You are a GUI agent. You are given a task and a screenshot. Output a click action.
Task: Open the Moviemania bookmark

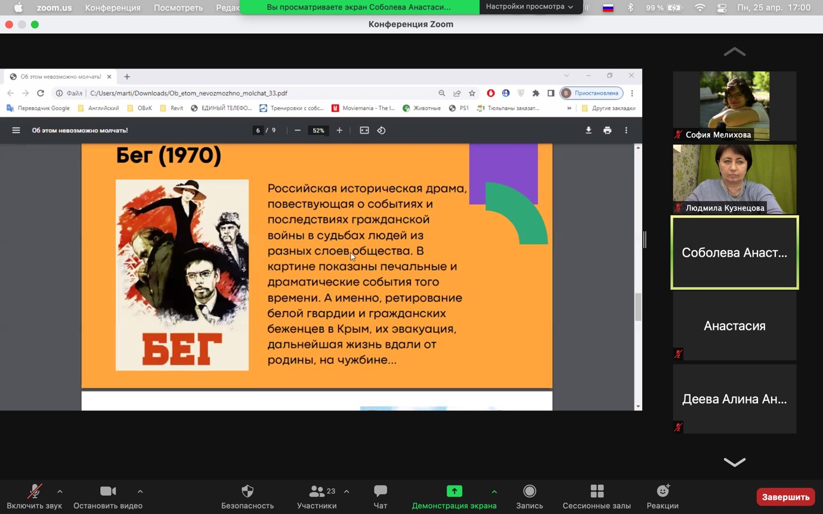(363, 108)
